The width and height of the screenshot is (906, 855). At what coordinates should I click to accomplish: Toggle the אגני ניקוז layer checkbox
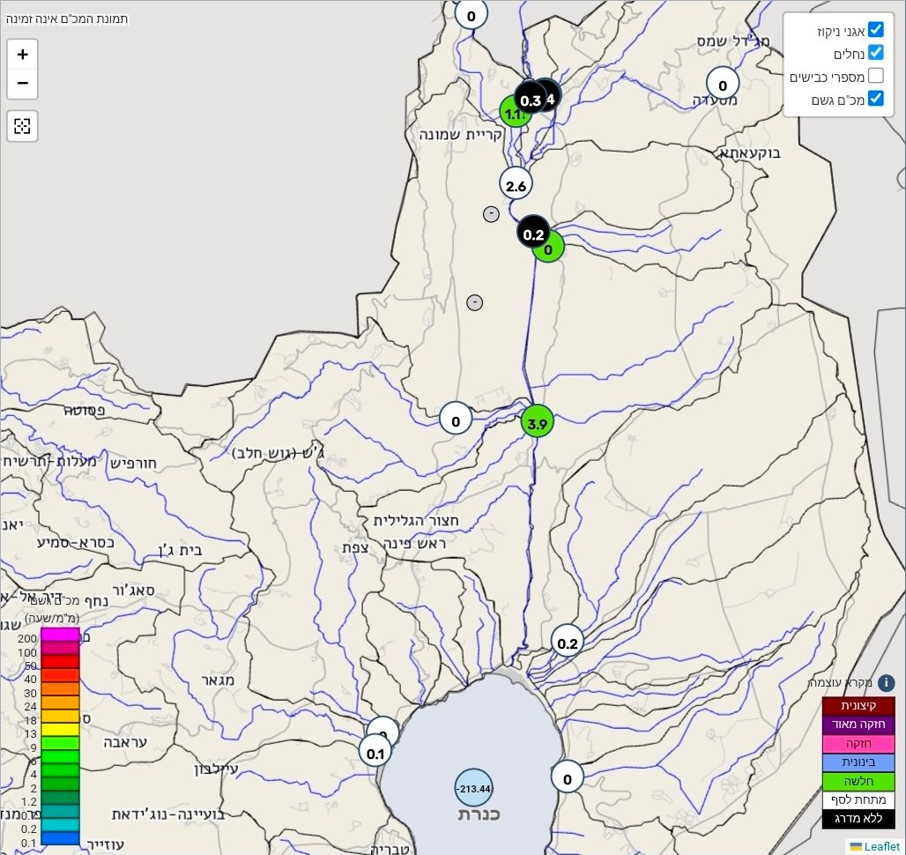click(875, 30)
